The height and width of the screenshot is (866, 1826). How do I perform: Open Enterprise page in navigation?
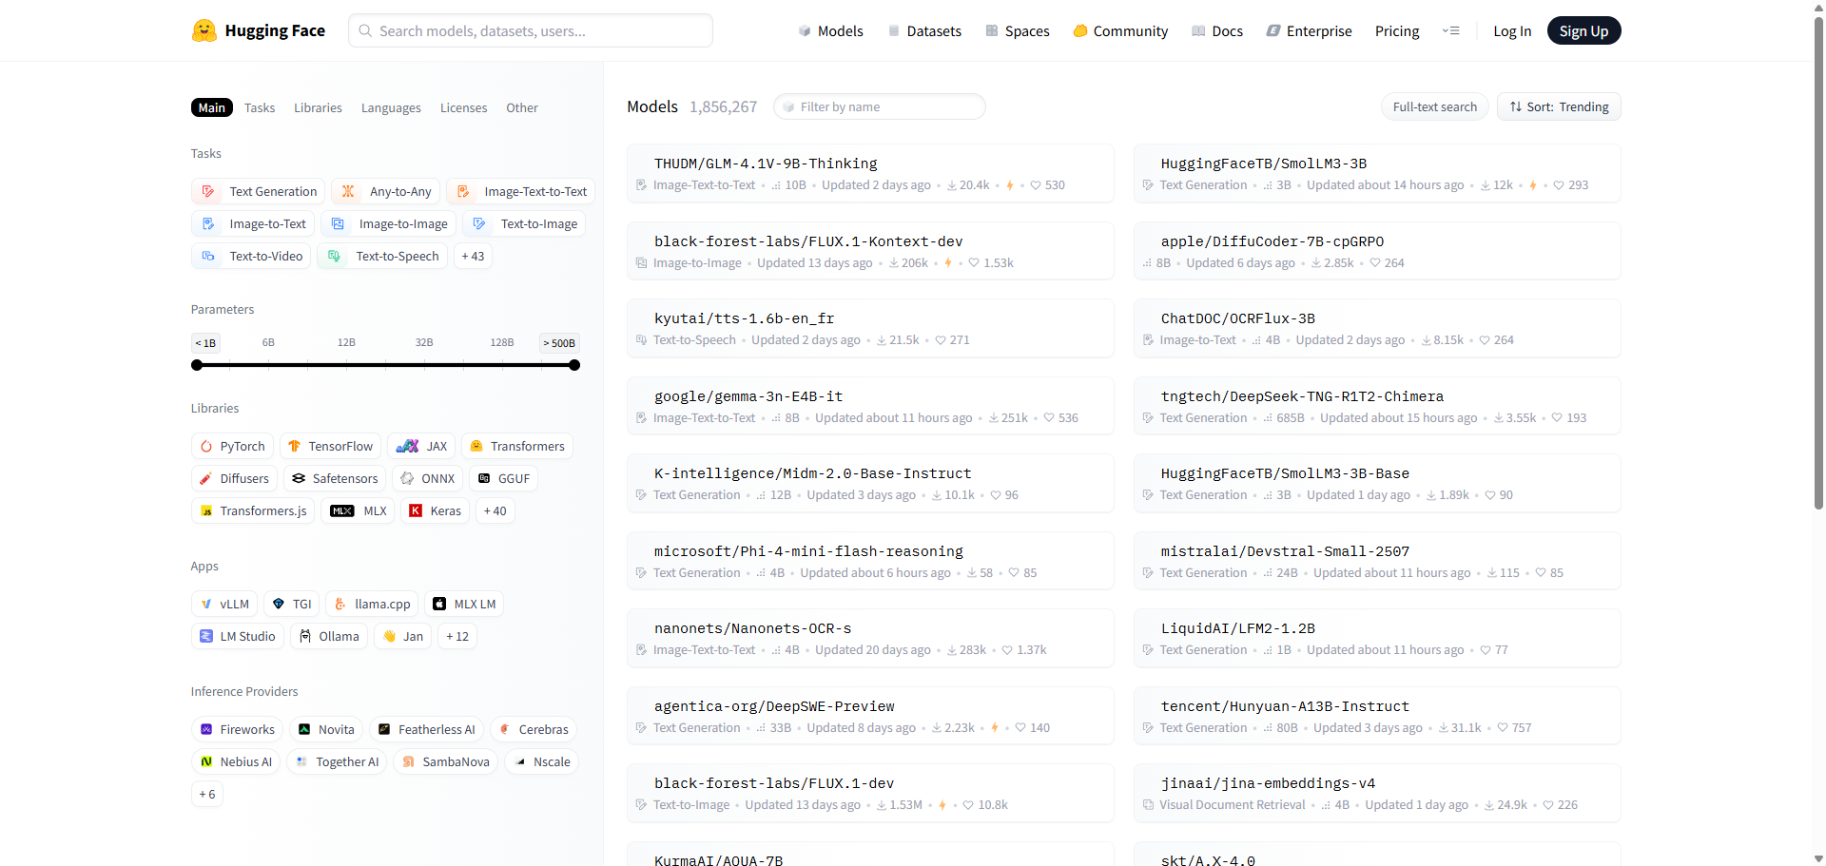tap(1309, 30)
